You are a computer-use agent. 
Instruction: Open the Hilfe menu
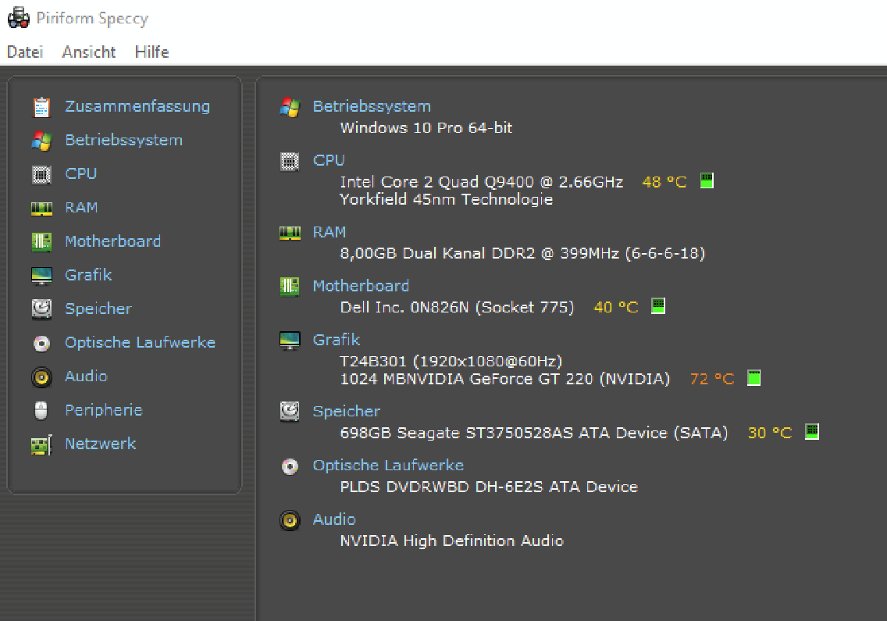[151, 52]
